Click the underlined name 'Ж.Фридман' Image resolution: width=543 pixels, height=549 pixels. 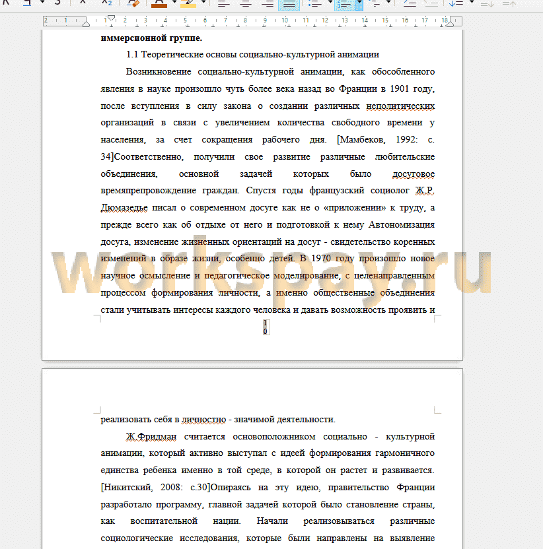coord(151,437)
